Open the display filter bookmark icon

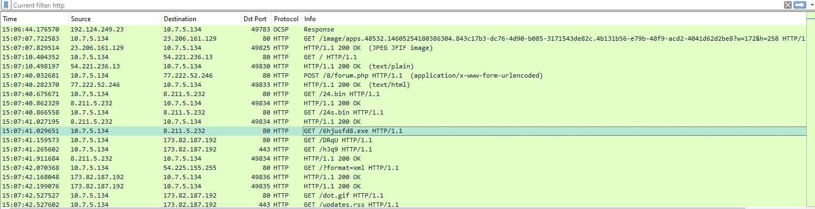(5, 5)
